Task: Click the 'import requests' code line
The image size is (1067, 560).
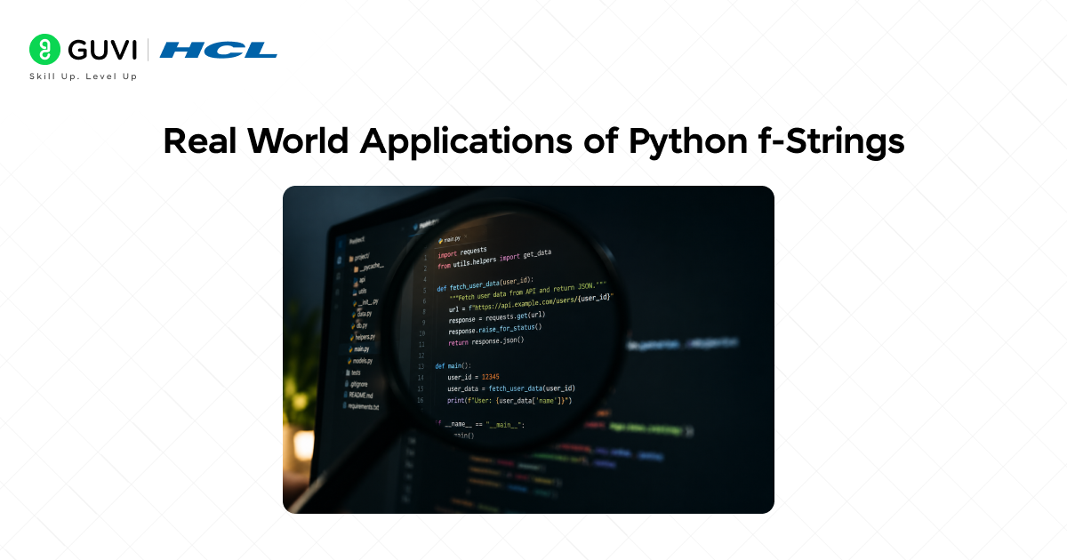Action: click(462, 253)
